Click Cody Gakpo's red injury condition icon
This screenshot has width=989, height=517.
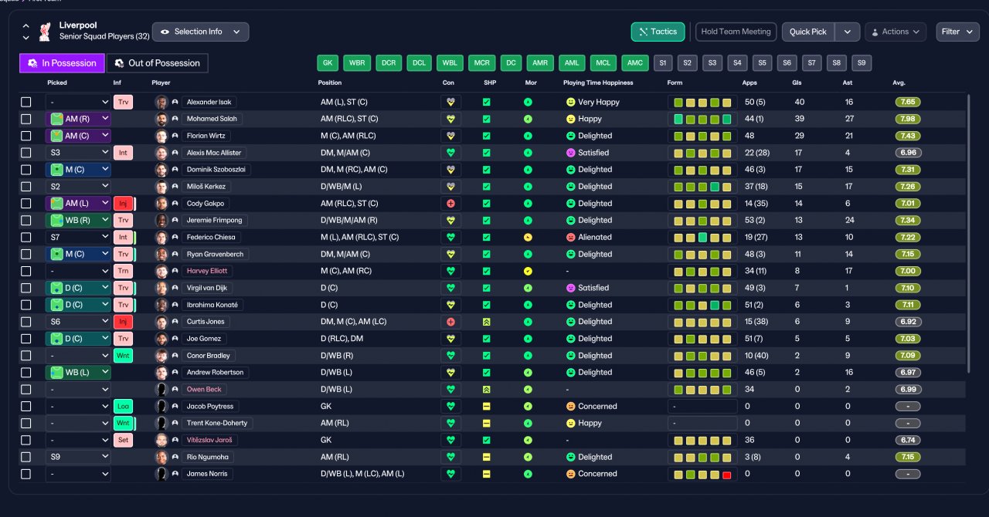pos(450,204)
